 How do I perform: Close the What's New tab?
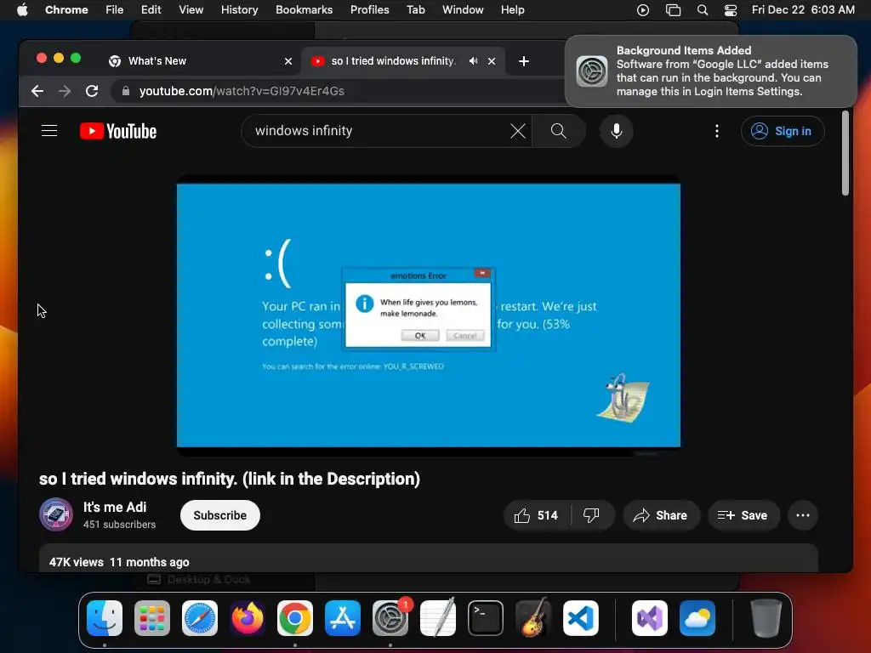(x=288, y=61)
